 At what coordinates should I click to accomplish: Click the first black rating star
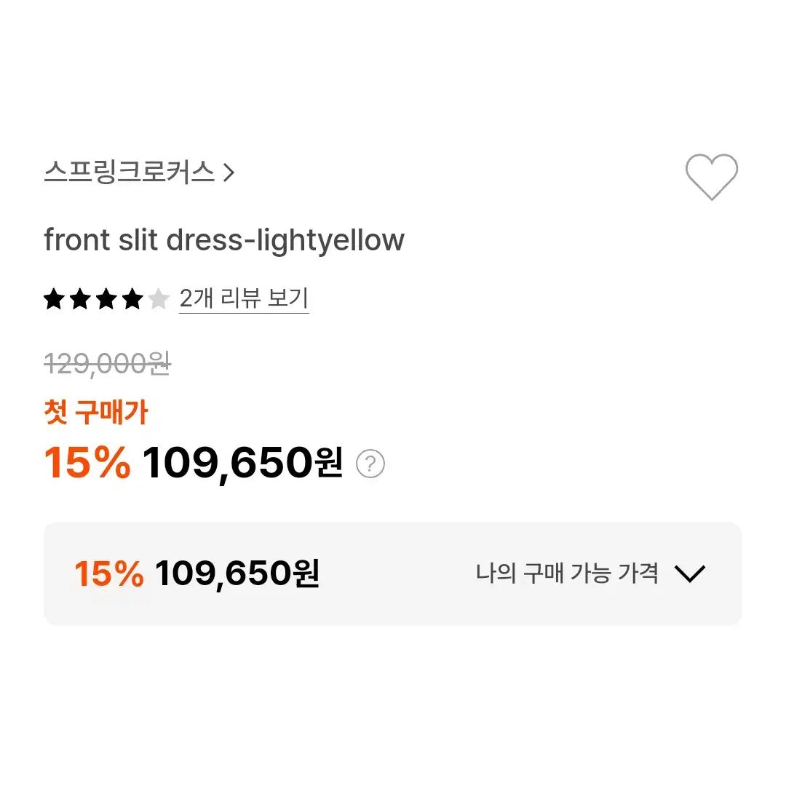coord(54,299)
